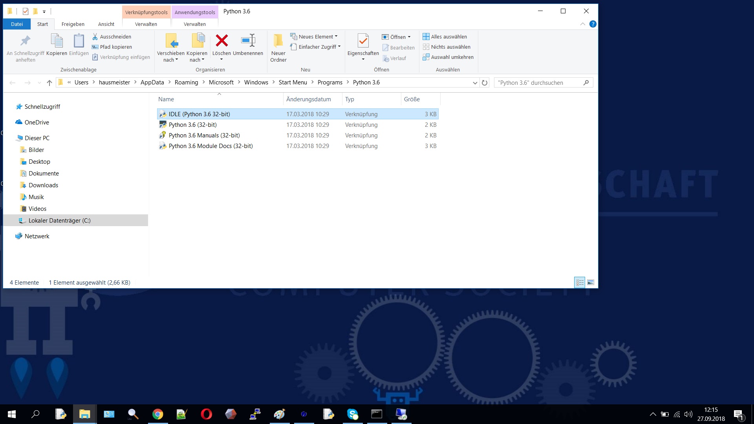Click Roaming breadcrumb segment
Image resolution: width=754 pixels, height=424 pixels.
click(186, 82)
